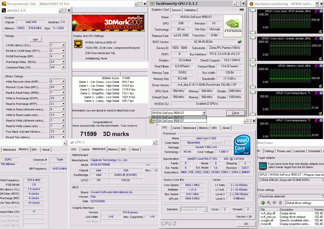Open the Power user tab in RivaTuner

coord(284,151)
